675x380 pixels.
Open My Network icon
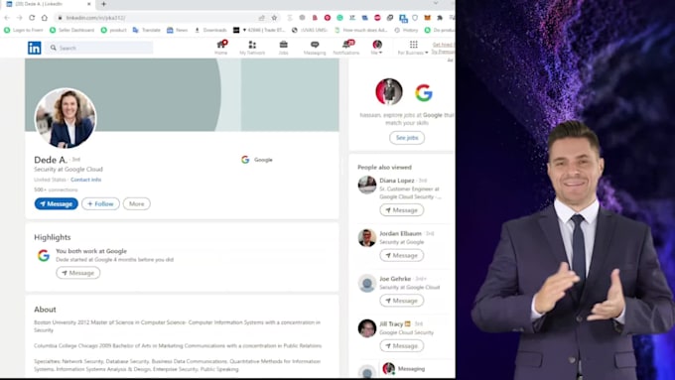point(252,48)
